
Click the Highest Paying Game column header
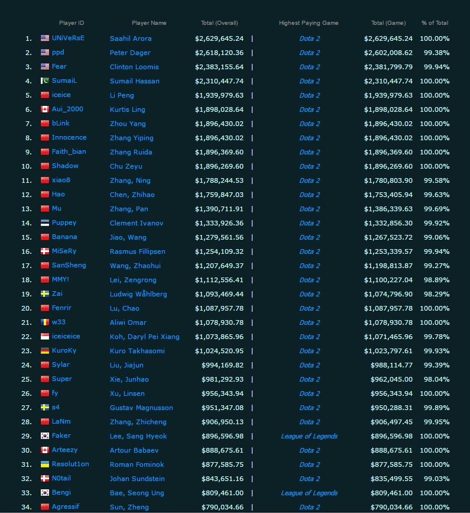point(309,23)
